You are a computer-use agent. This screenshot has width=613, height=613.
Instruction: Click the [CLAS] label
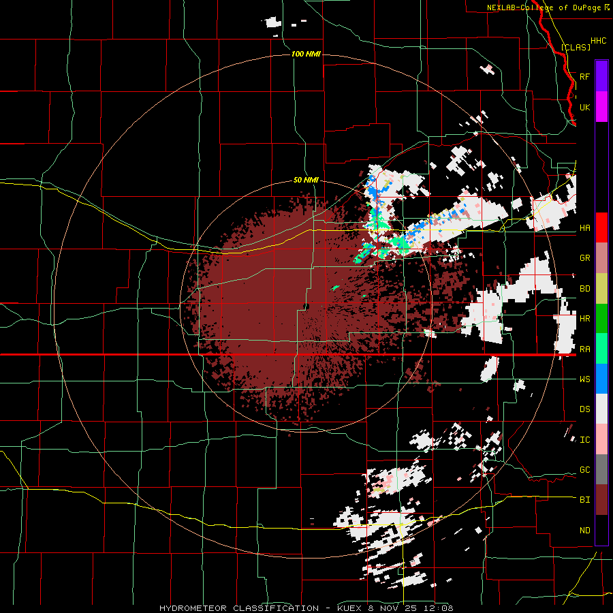tap(576, 47)
